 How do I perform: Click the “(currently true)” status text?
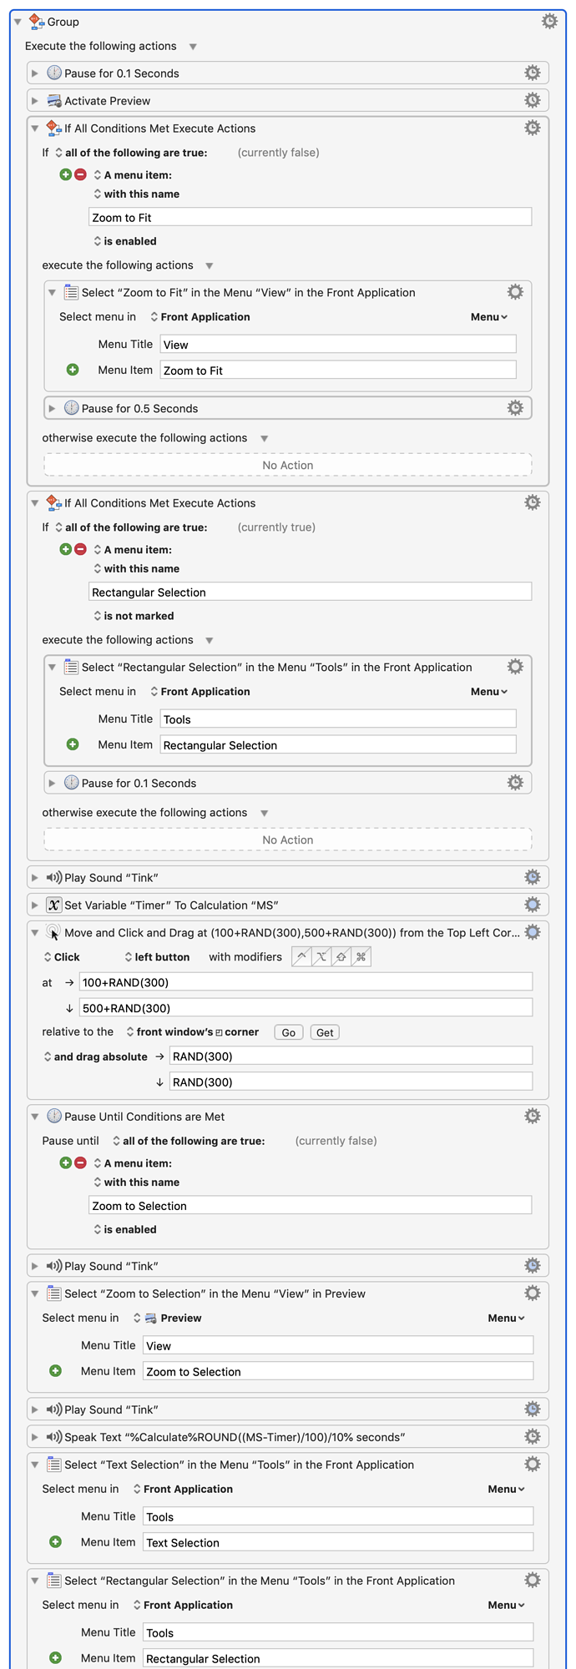pyautogui.click(x=276, y=527)
